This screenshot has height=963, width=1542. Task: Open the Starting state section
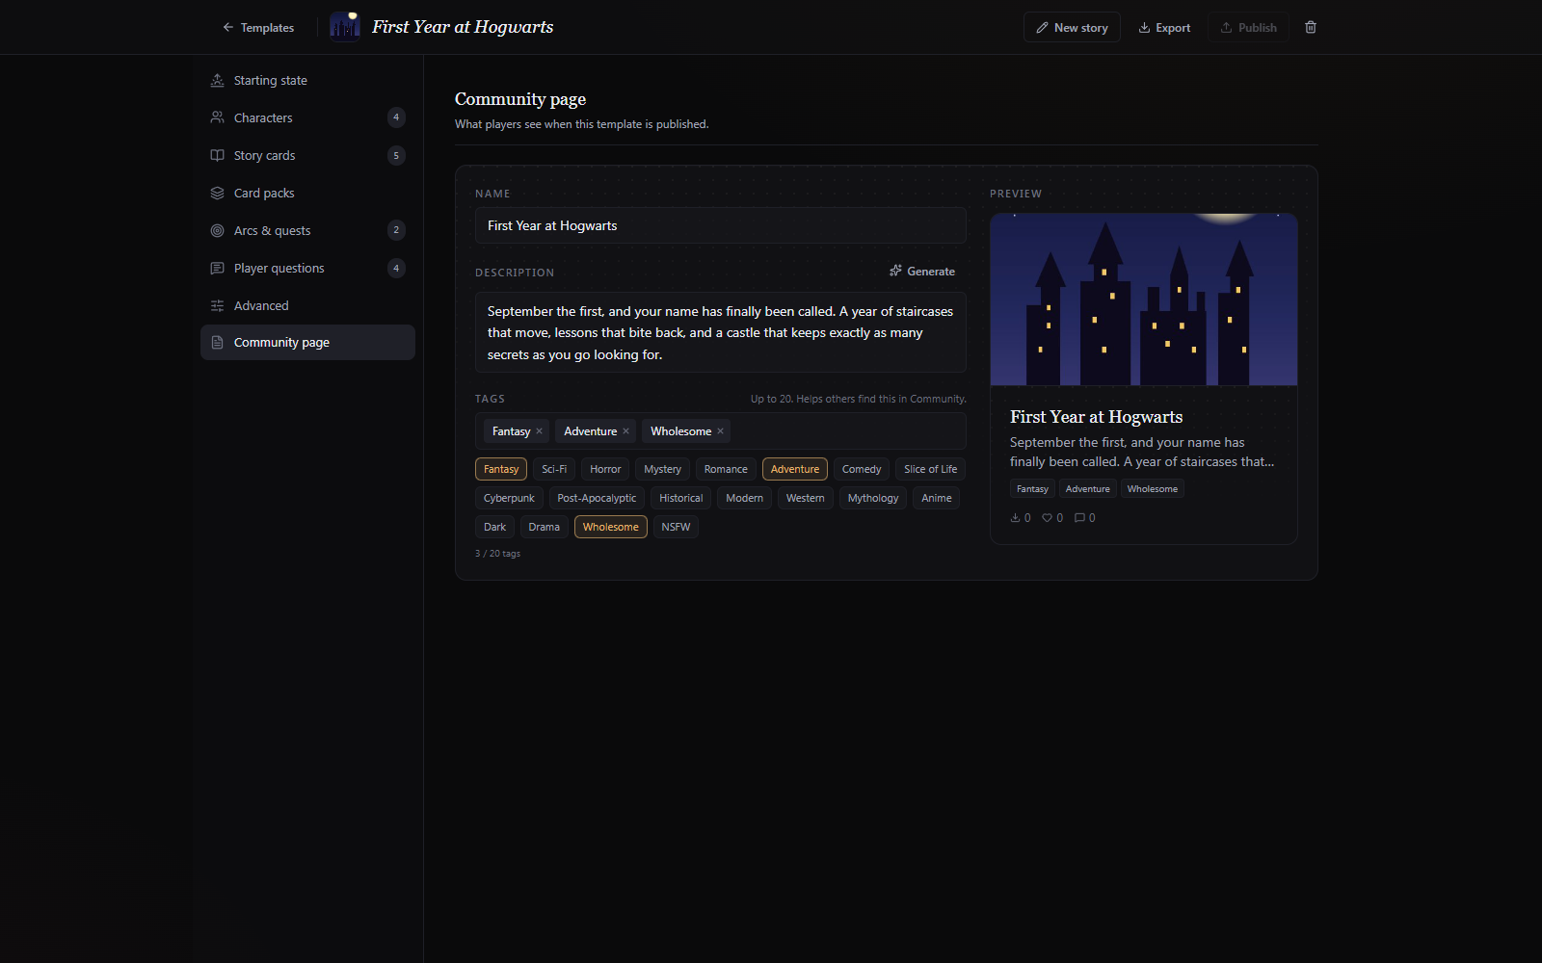[307, 80]
